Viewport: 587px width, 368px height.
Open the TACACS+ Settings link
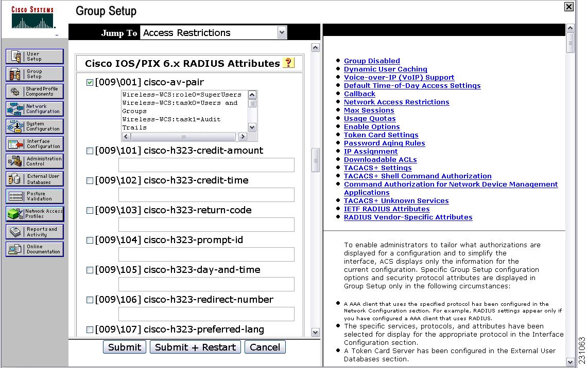coord(378,168)
